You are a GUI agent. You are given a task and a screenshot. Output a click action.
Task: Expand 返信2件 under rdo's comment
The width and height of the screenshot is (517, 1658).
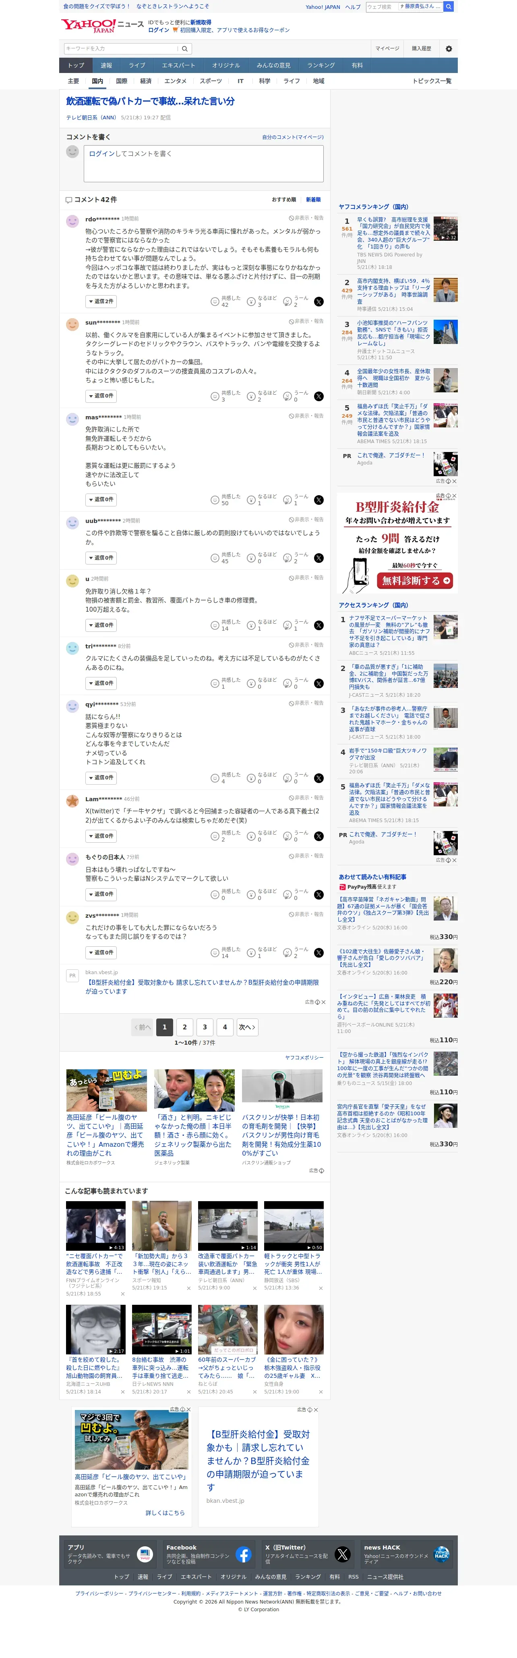[x=101, y=301]
